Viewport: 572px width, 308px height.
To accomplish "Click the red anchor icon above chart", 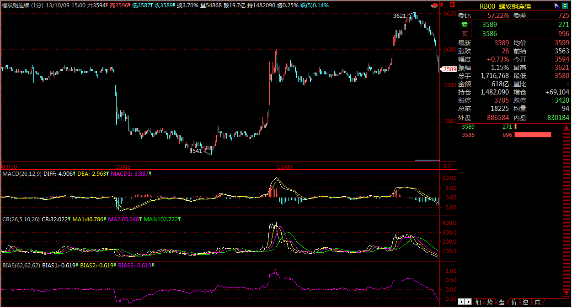I will 442,5.
